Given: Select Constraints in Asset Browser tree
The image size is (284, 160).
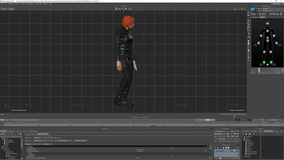Looking at the screenshot, I should [250, 145].
